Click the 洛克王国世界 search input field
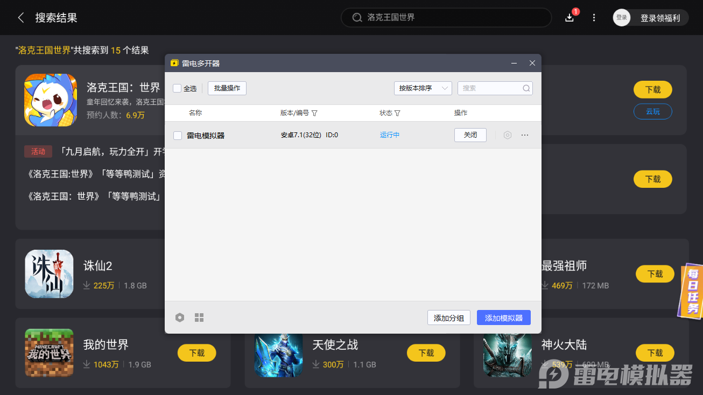 click(446, 17)
